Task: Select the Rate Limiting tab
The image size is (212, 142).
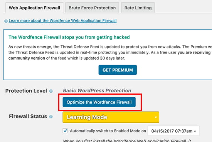Action: [x=138, y=8]
